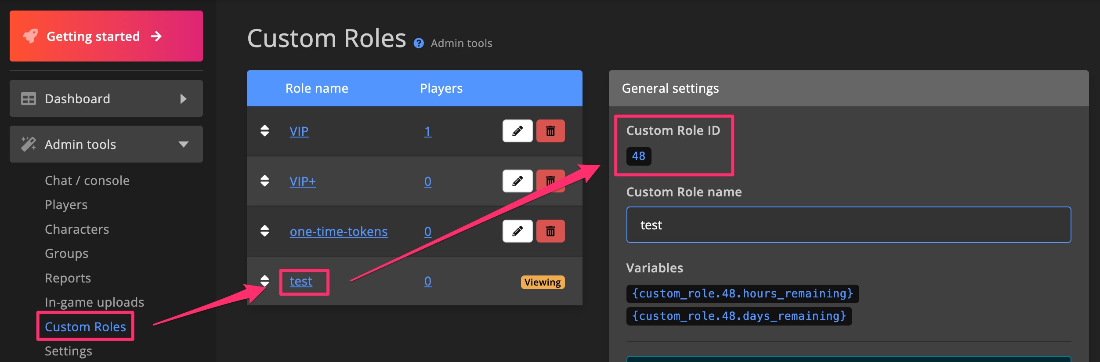Open the one-time-tokens role link
The image size is (1100, 362).
tap(339, 232)
